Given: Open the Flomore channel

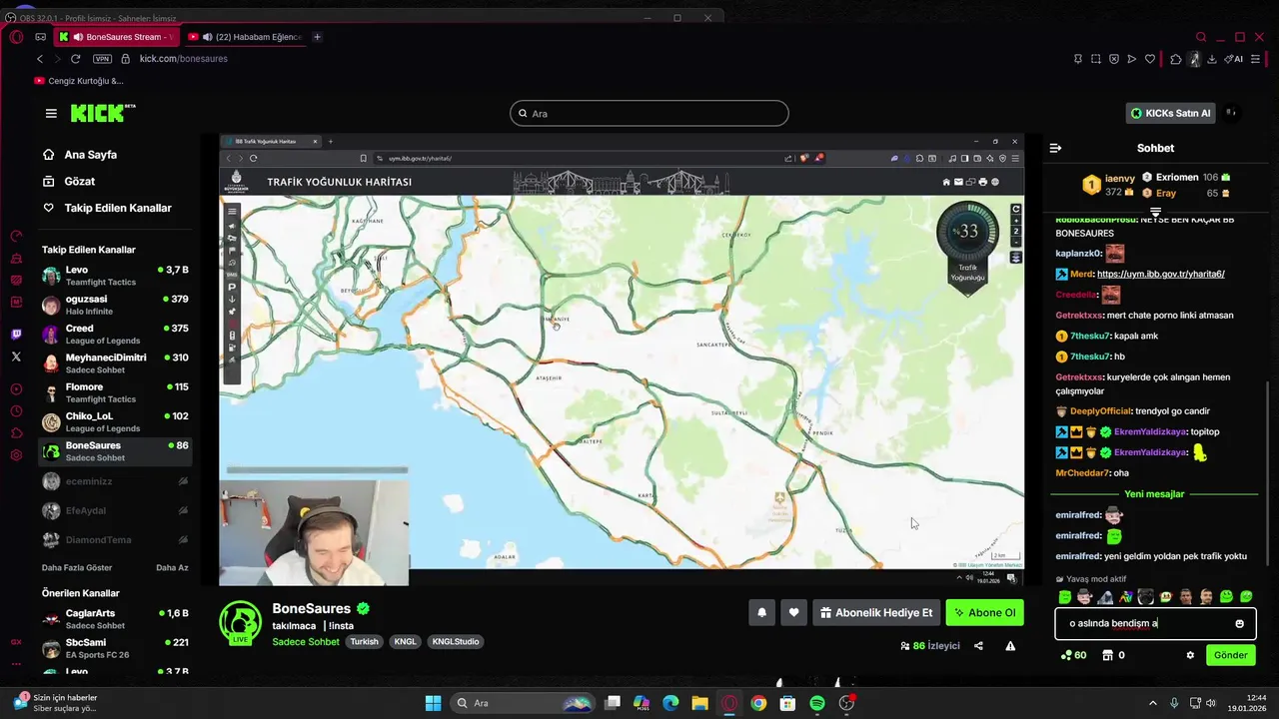Looking at the screenshot, I should point(115,392).
